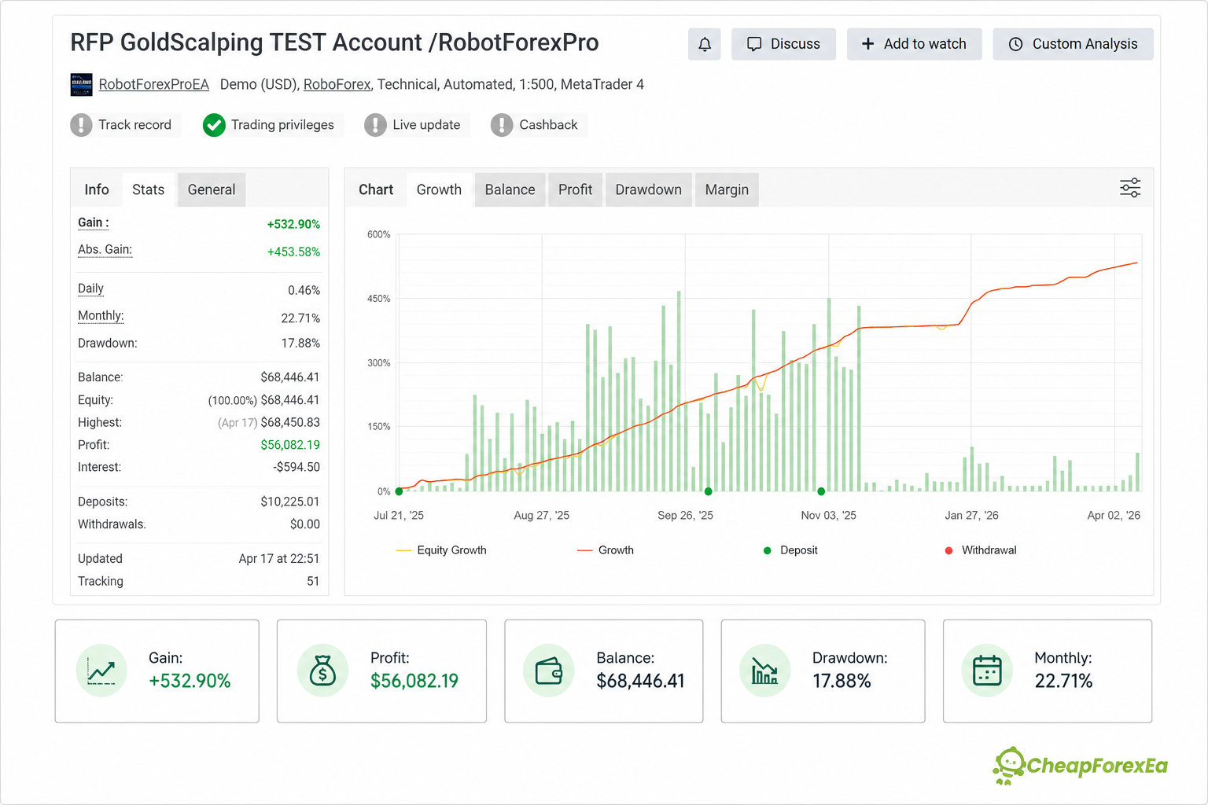Click Trading privileges label
1208x805 pixels.
tap(282, 125)
